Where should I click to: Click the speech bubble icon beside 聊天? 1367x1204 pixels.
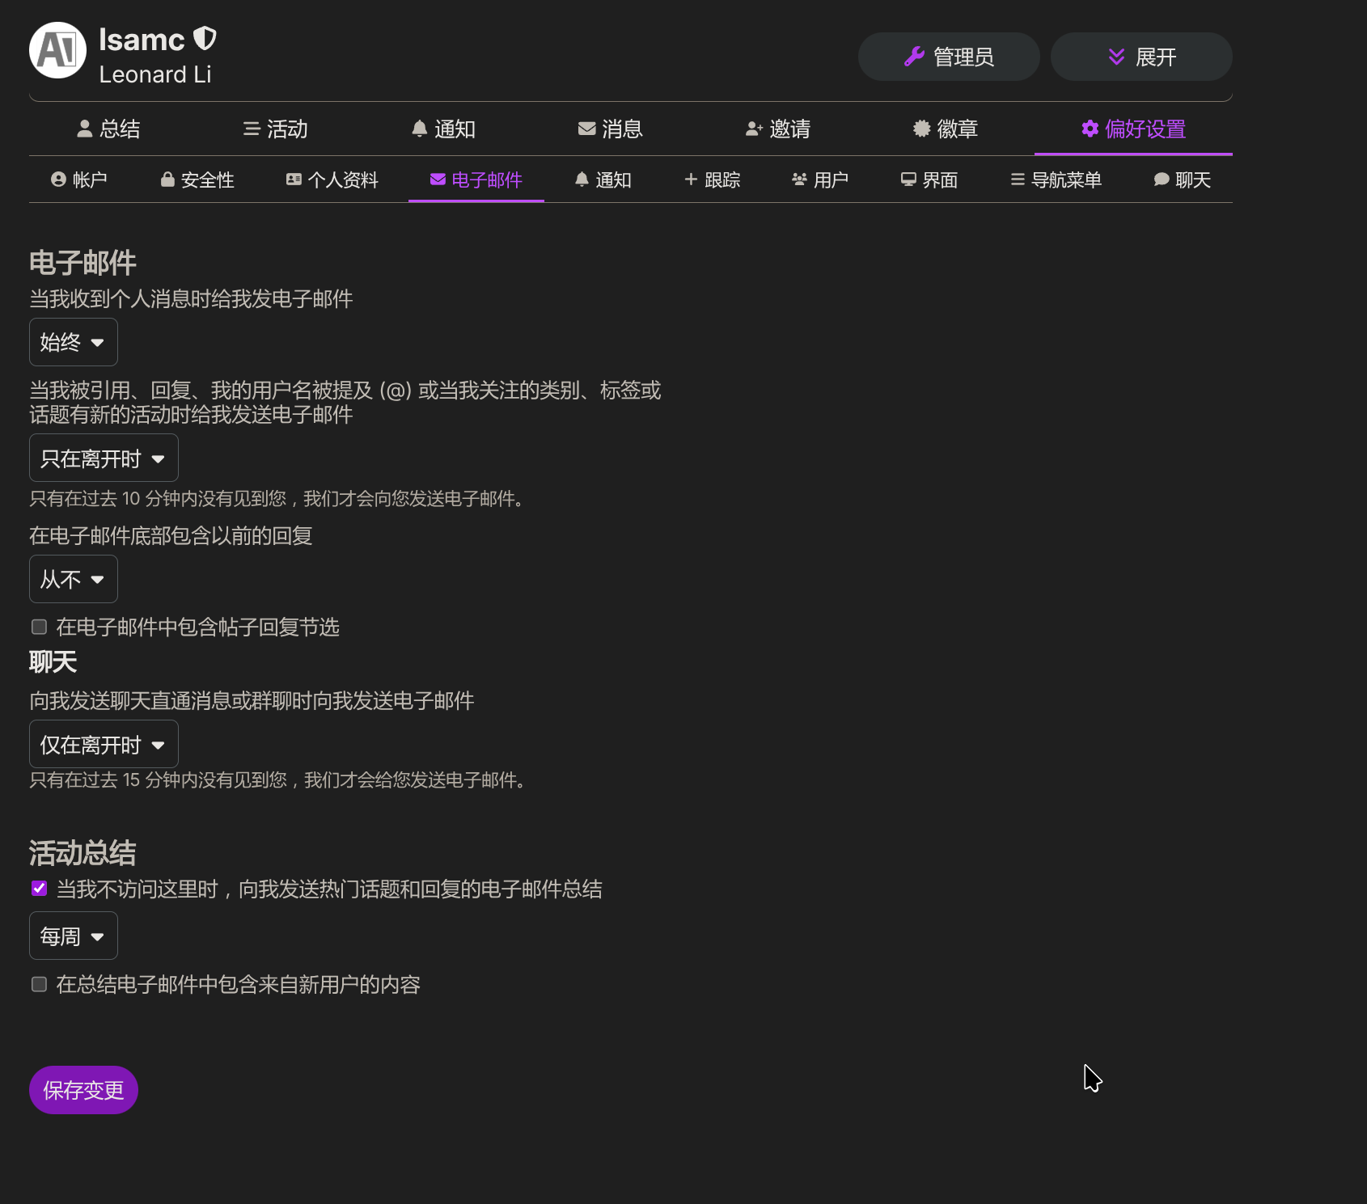(1161, 180)
